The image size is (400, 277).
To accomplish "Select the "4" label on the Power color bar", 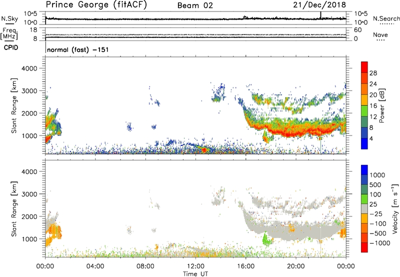I will point(371,138).
